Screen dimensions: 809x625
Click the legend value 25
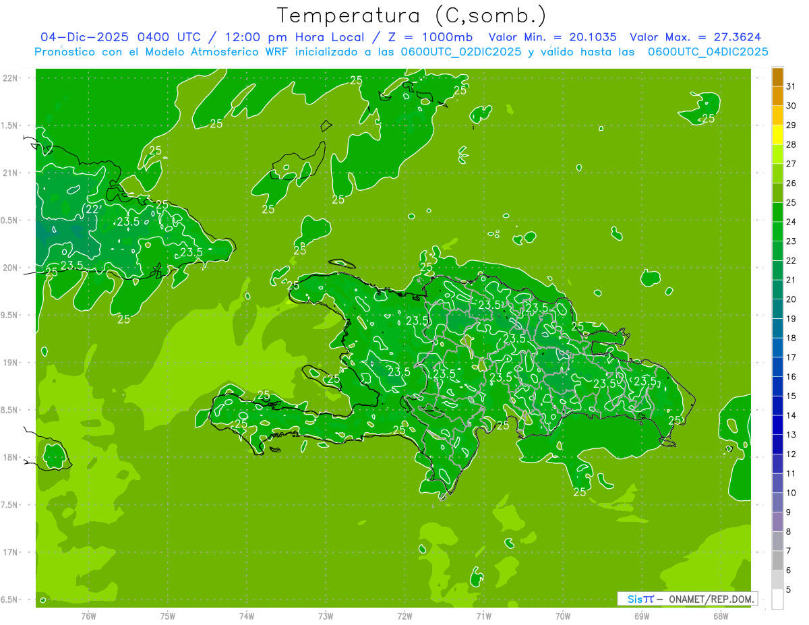[791, 202]
